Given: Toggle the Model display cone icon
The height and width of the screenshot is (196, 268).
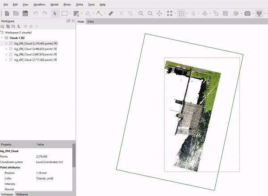Looking at the screenshot, I should (193, 13).
